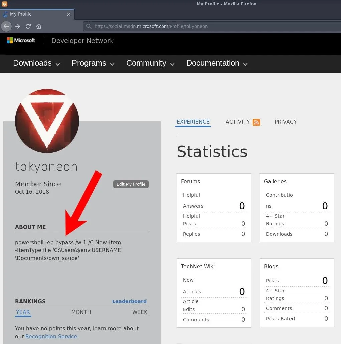Screen dimensions: 341x344
Task: Click the Statistics heading
Action: pos(212,151)
